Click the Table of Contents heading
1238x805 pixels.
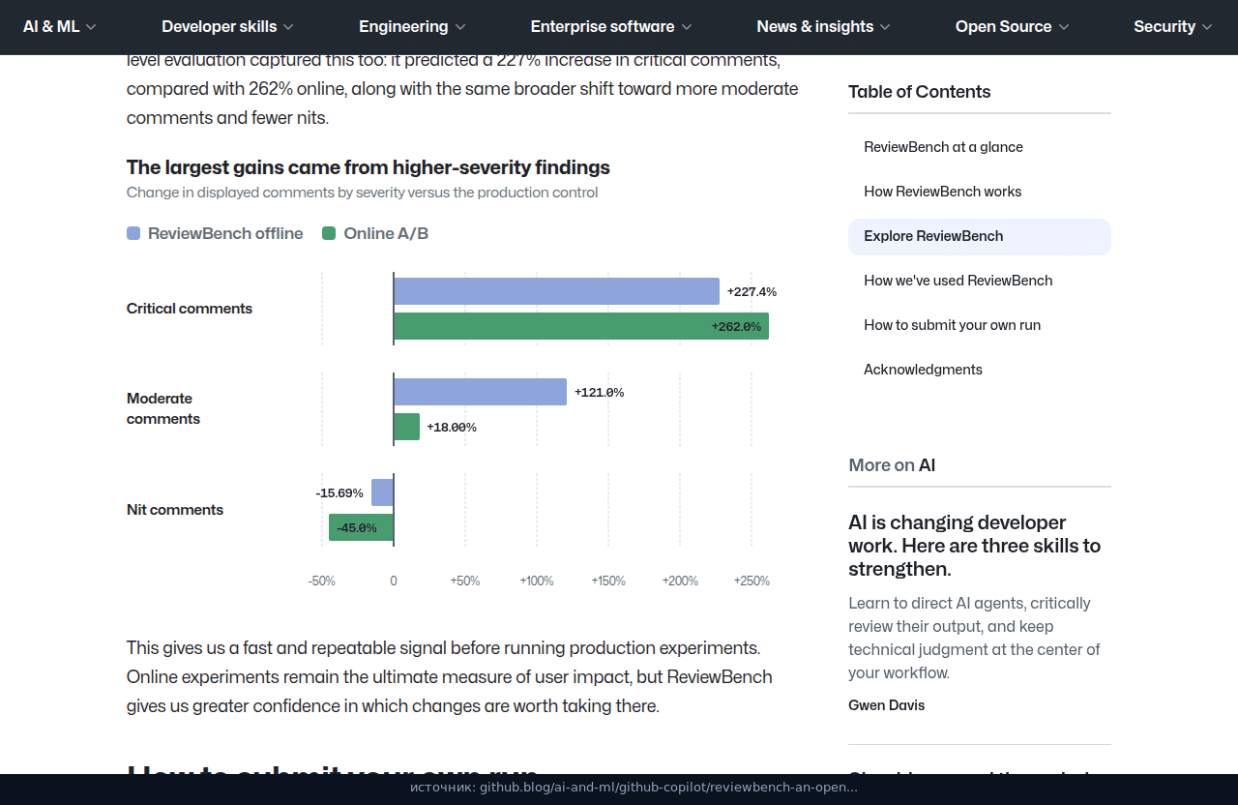(x=920, y=92)
